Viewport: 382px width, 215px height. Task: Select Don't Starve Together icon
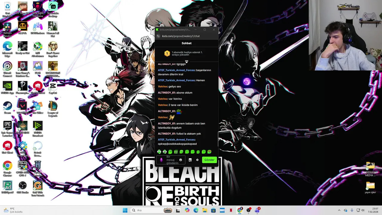point(53,50)
